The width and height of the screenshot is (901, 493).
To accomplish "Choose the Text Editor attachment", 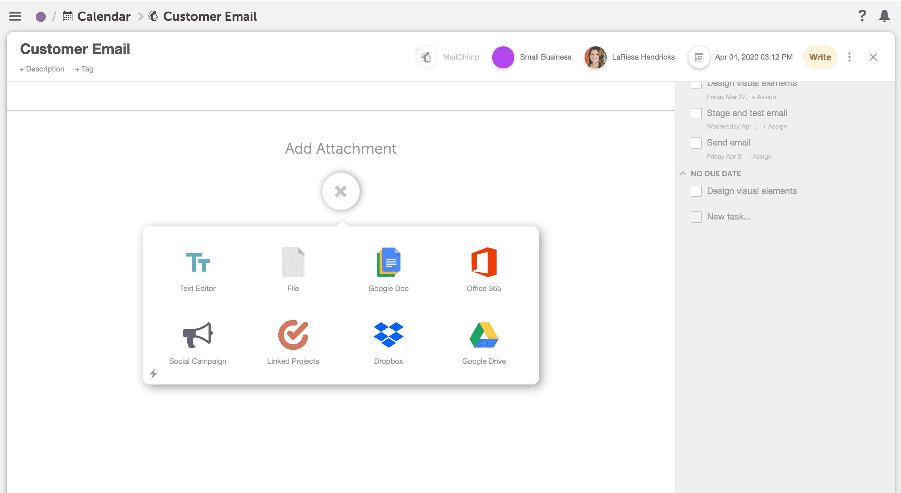I will click(197, 269).
